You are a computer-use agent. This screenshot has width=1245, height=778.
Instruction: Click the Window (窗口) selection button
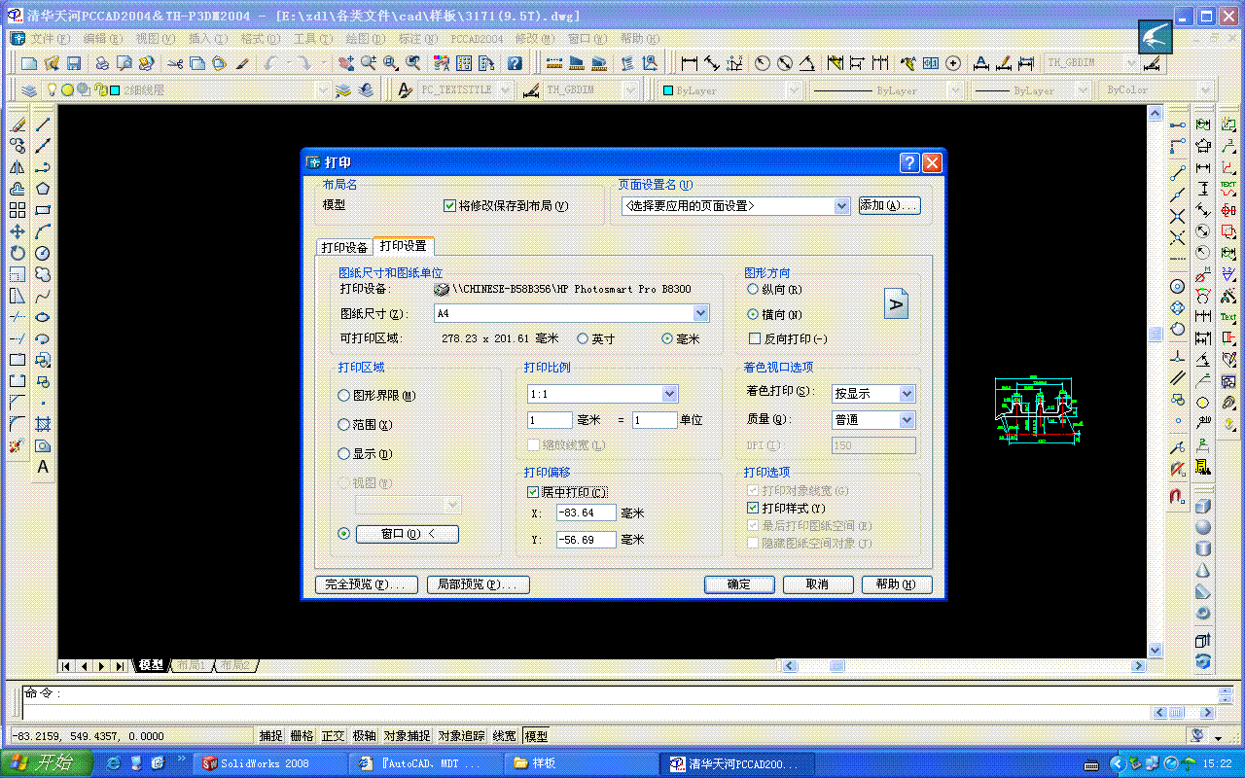407,534
